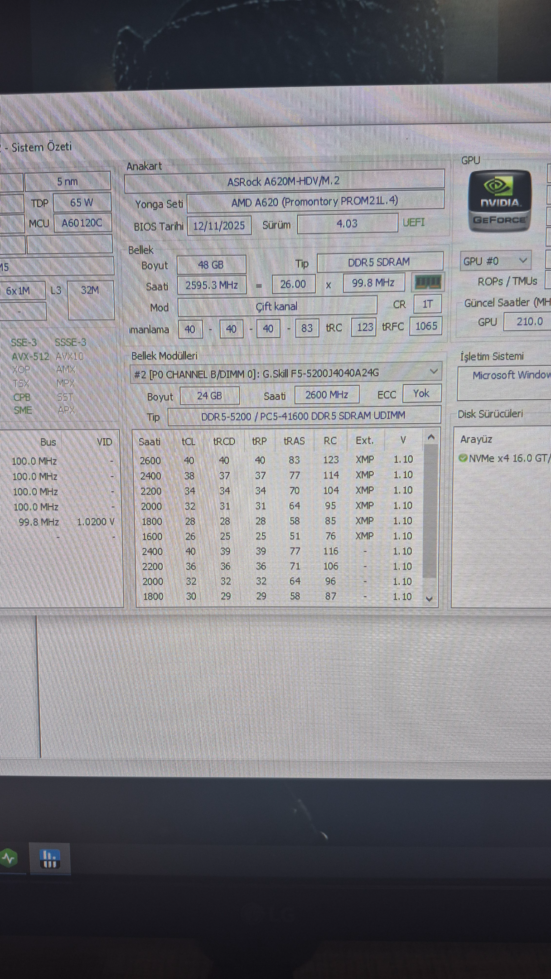Select the 1600 XMP timing row
This screenshot has width=551, height=979.
tap(279, 536)
